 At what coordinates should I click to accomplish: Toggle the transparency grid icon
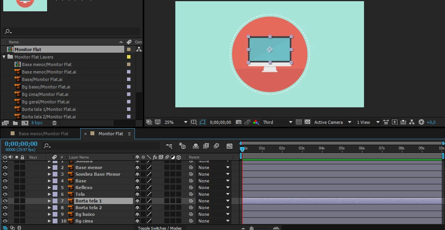[x=307, y=122]
